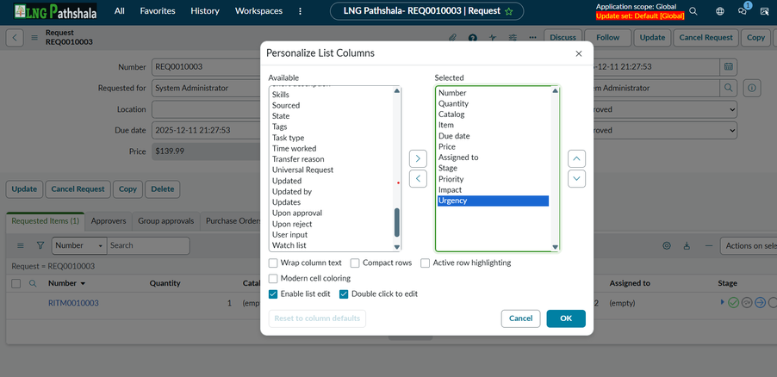Click the Due date input field
This screenshot has height=377, width=777.
(207, 131)
